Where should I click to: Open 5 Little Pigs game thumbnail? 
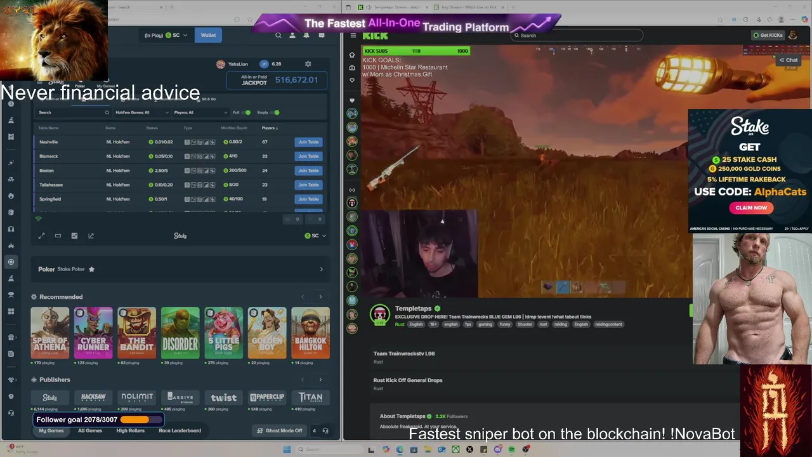pyautogui.click(x=223, y=333)
